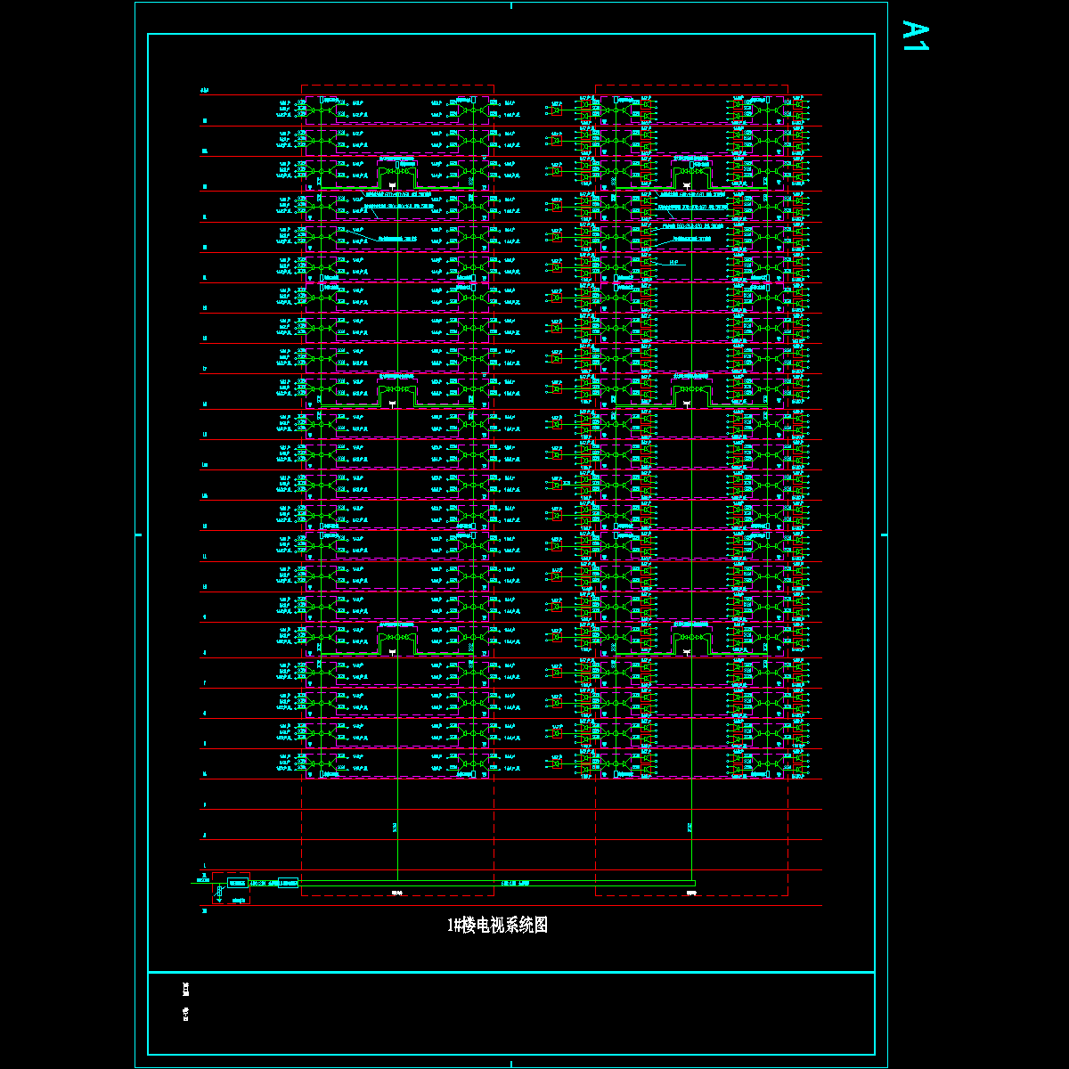Image resolution: width=1069 pixels, height=1069 pixels.
Task: Click the left green vertical riser line below floors
Action: coord(397,828)
